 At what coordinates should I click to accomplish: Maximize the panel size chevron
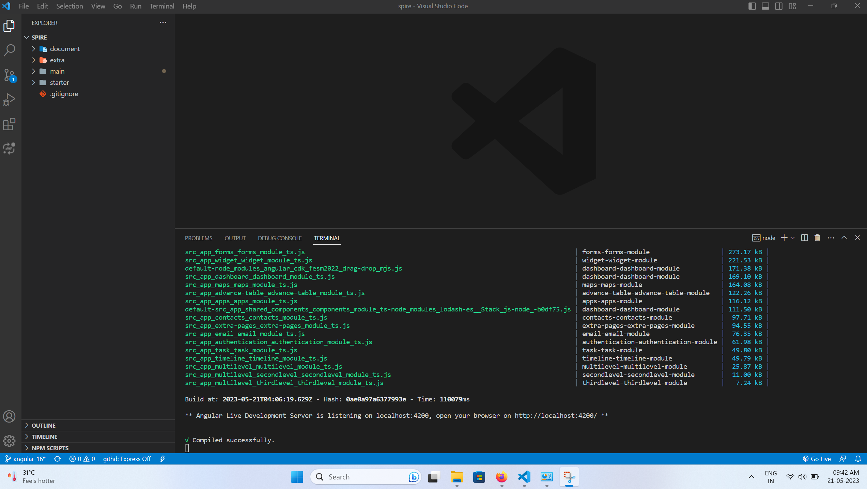point(844,238)
